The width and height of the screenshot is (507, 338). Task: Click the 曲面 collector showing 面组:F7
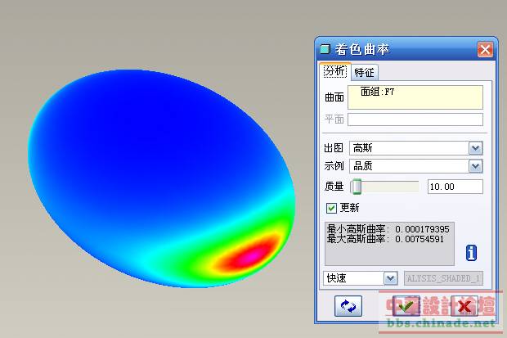coord(415,97)
